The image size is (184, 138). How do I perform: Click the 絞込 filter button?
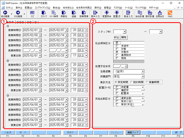[116, 37]
